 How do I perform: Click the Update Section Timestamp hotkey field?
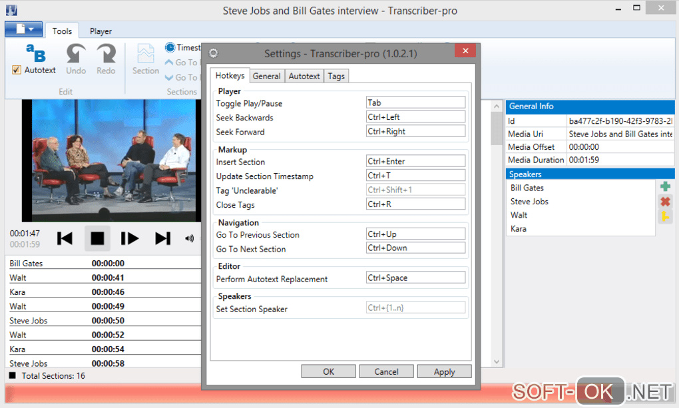pyautogui.click(x=415, y=176)
